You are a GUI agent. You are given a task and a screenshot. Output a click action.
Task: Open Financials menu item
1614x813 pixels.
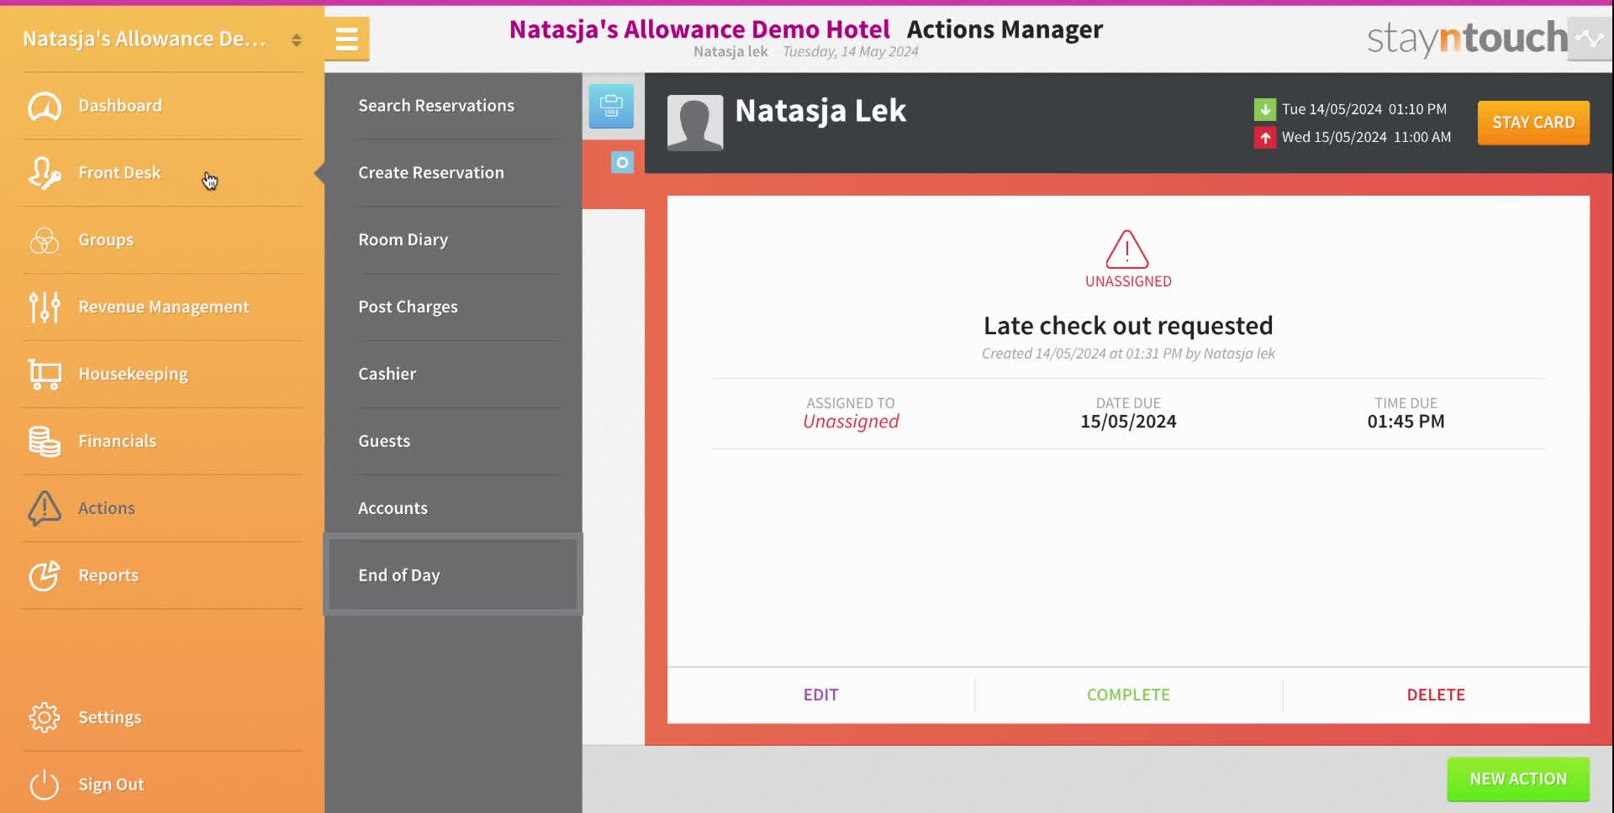point(162,442)
